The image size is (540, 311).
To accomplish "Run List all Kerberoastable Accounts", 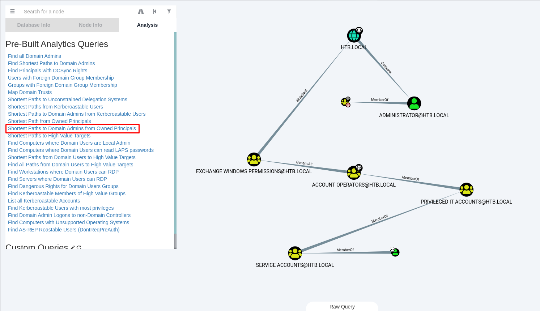I will pyautogui.click(x=44, y=201).
